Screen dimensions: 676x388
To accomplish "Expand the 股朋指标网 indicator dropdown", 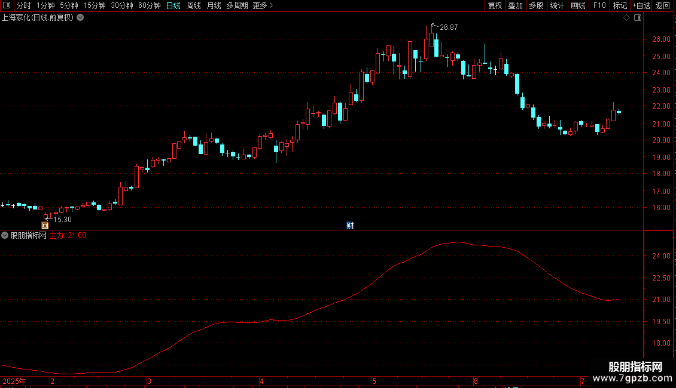I will [x=5, y=235].
